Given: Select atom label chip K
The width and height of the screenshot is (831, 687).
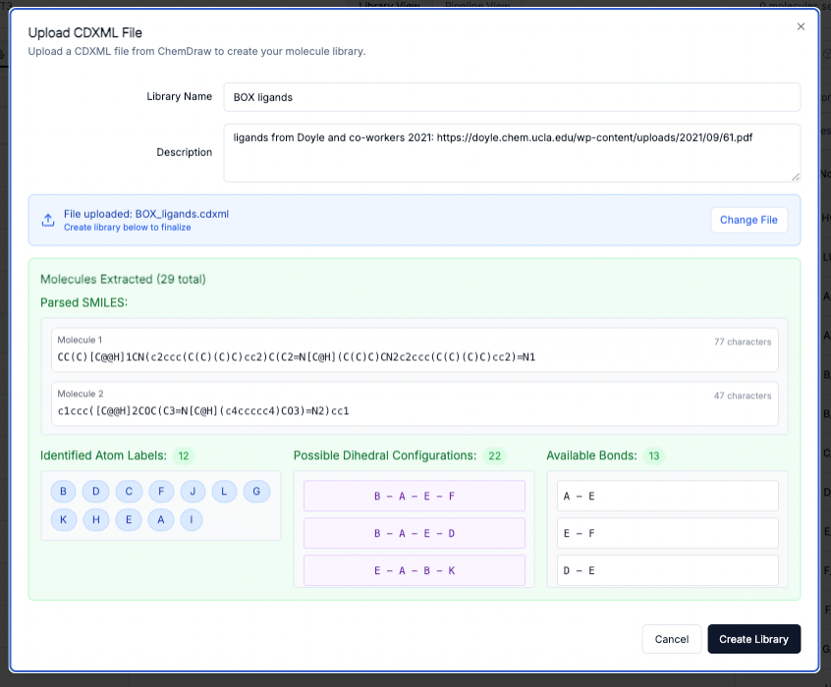Looking at the screenshot, I should 63,519.
